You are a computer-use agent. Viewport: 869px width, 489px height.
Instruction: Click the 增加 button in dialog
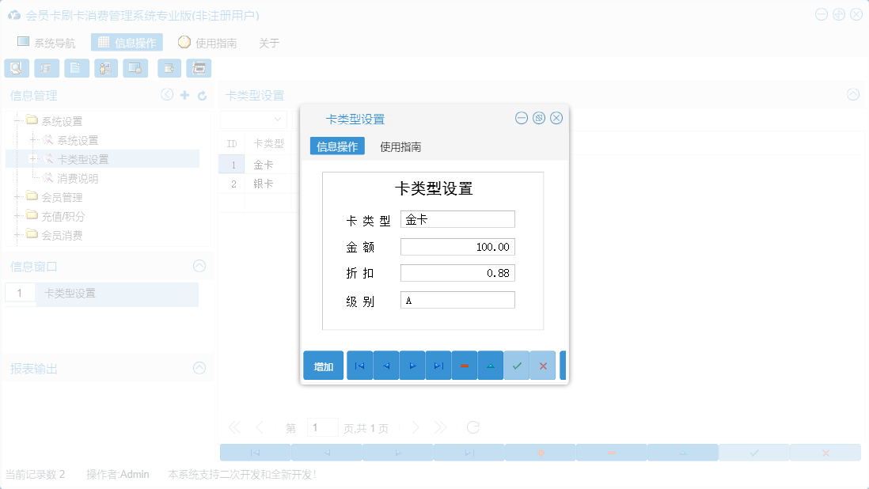click(323, 365)
